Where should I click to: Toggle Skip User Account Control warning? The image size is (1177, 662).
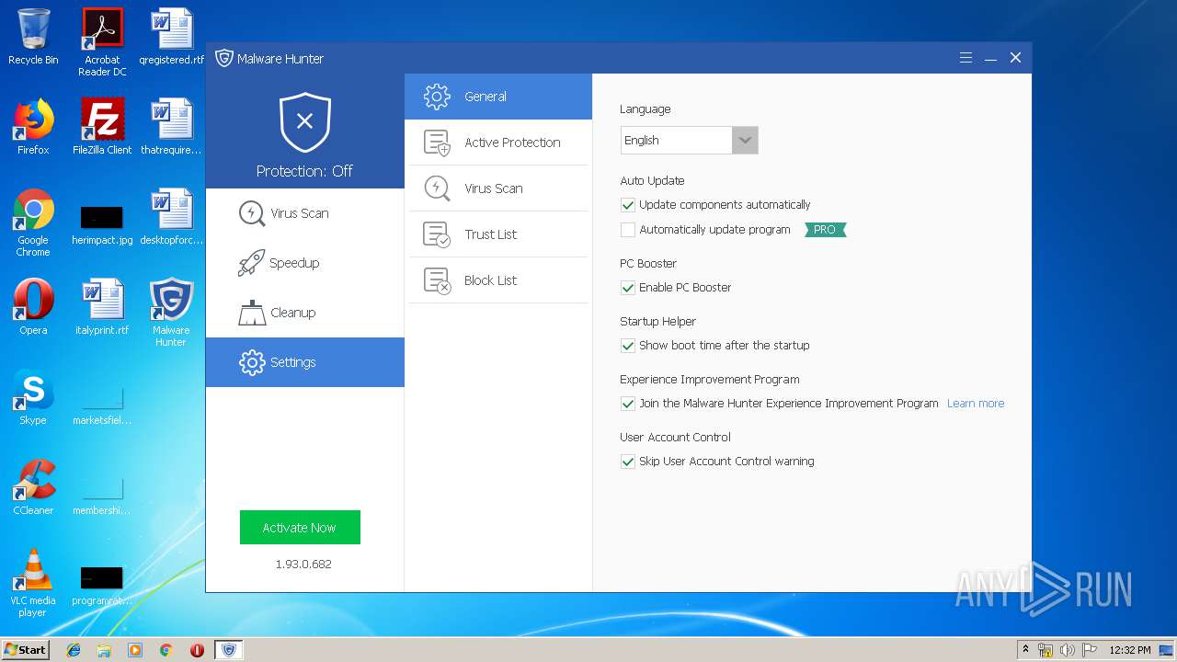[628, 462]
